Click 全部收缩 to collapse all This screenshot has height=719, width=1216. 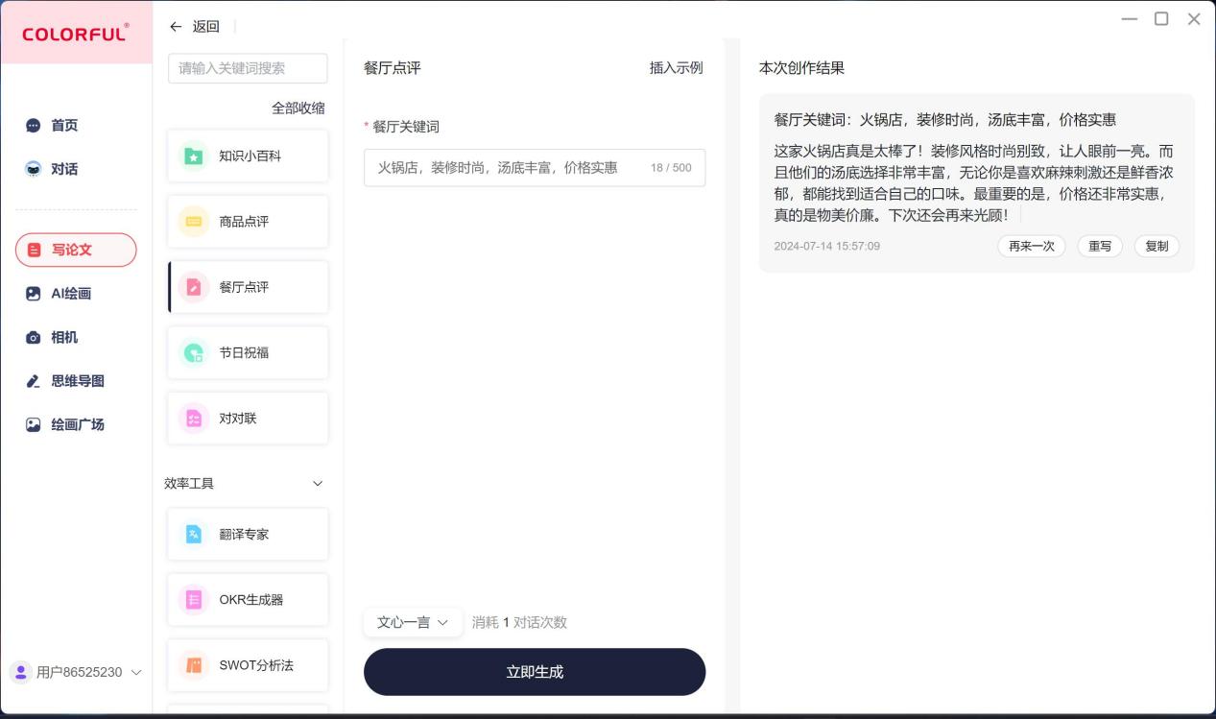pos(298,108)
